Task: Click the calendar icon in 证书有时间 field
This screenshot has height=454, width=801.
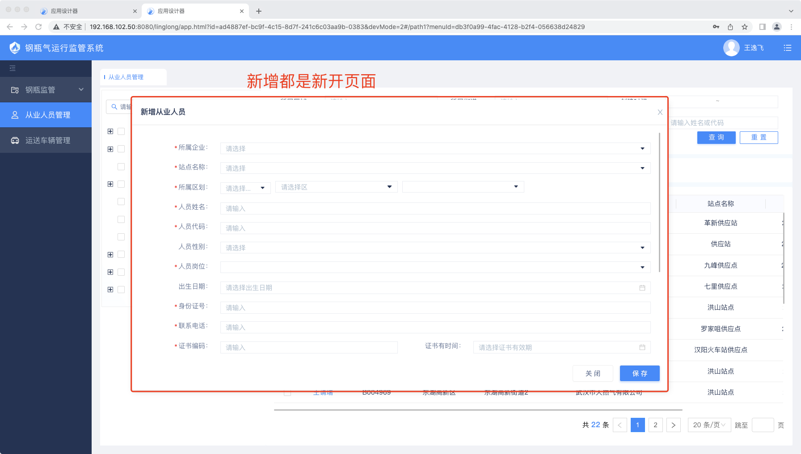Action: [x=642, y=347]
